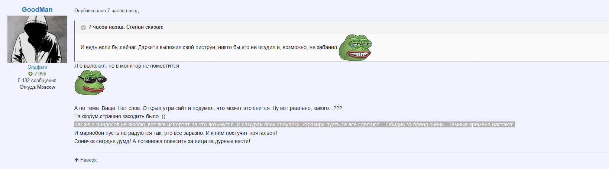Click the Откуда Moscow location text
This screenshot has height=169, width=609.
coord(37,87)
